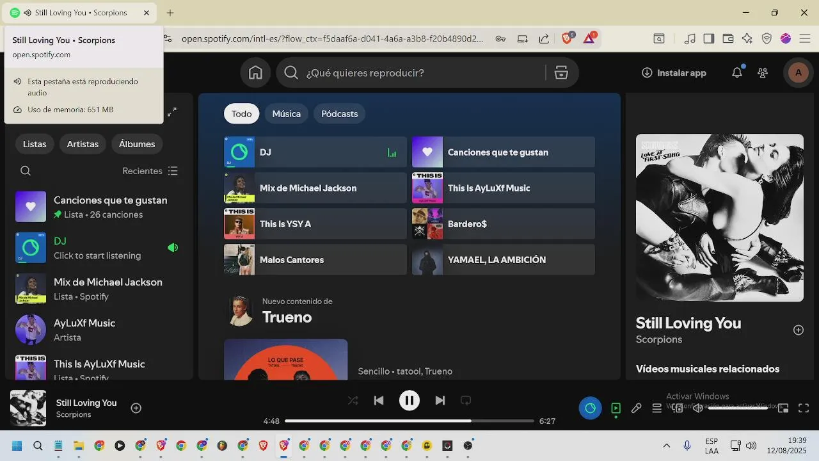Image resolution: width=819 pixels, height=461 pixels.
Task: Click the Still Loving You title in player bar
Action: point(86,403)
